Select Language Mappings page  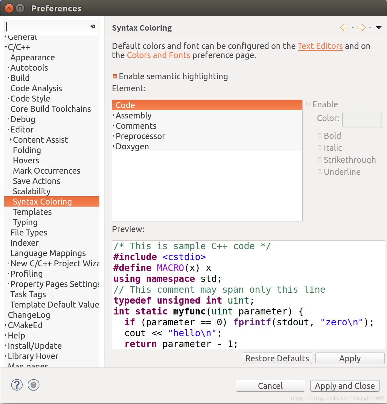pos(48,253)
